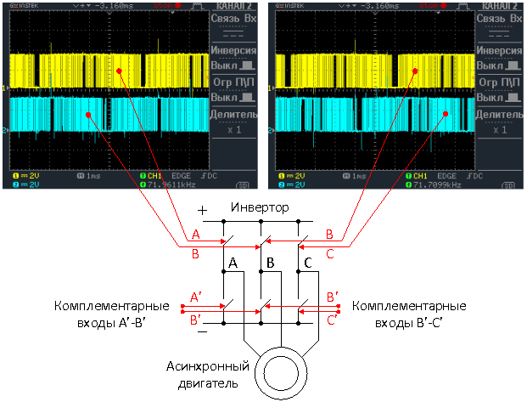The image size is (527, 402).
Task: Click the asynchronous motor symbol
Action: click(281, 373)
